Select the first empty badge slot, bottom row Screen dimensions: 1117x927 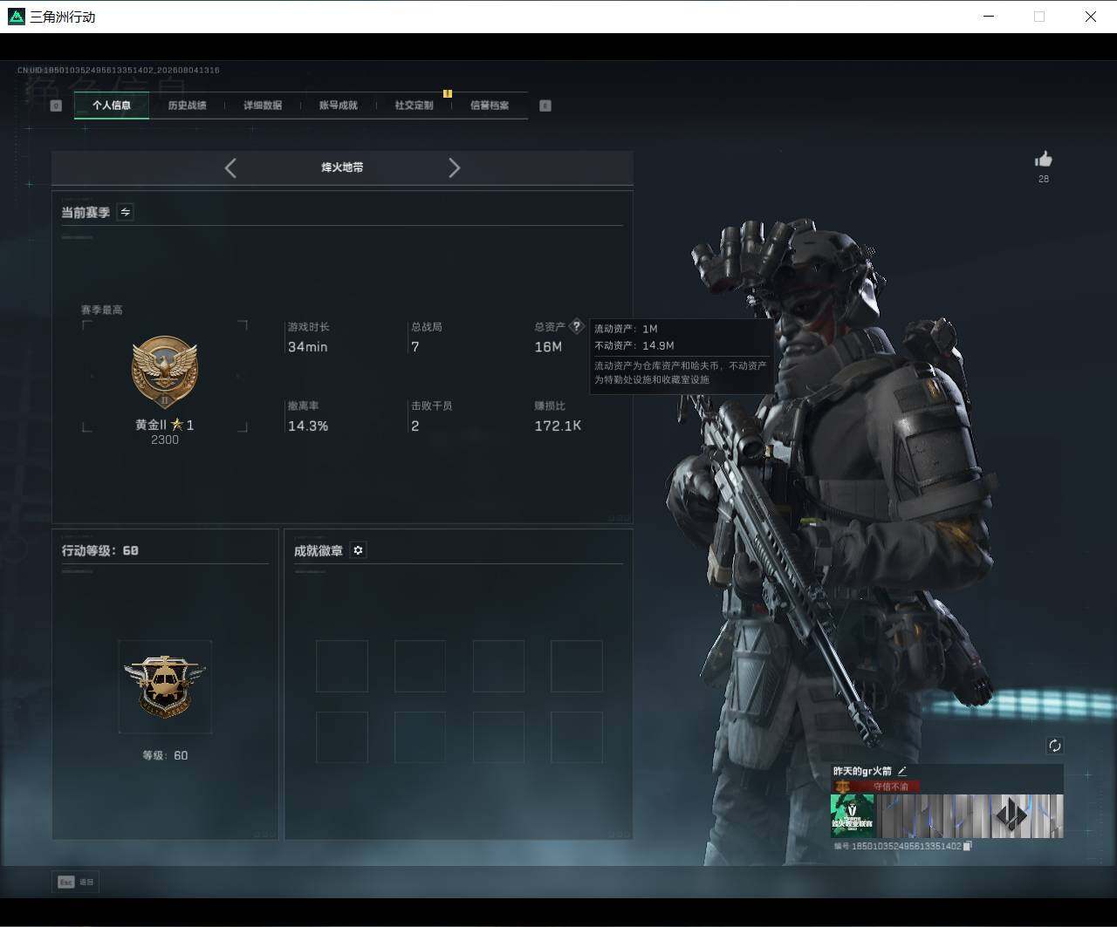tap(342, 738)
